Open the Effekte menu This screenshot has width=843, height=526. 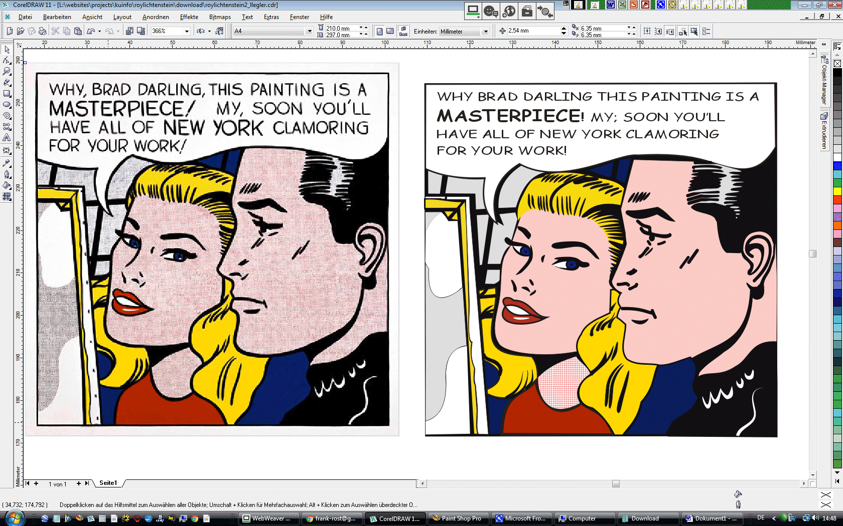[x=189, y=17]
